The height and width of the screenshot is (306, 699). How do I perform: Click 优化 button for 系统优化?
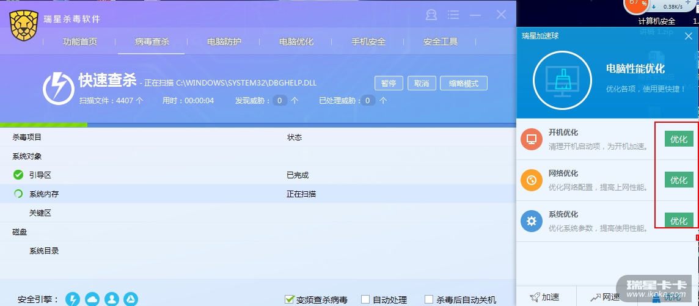pos(679,220)
